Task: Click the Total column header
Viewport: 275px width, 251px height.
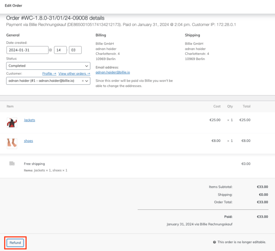Action: (x=246, y=106)
